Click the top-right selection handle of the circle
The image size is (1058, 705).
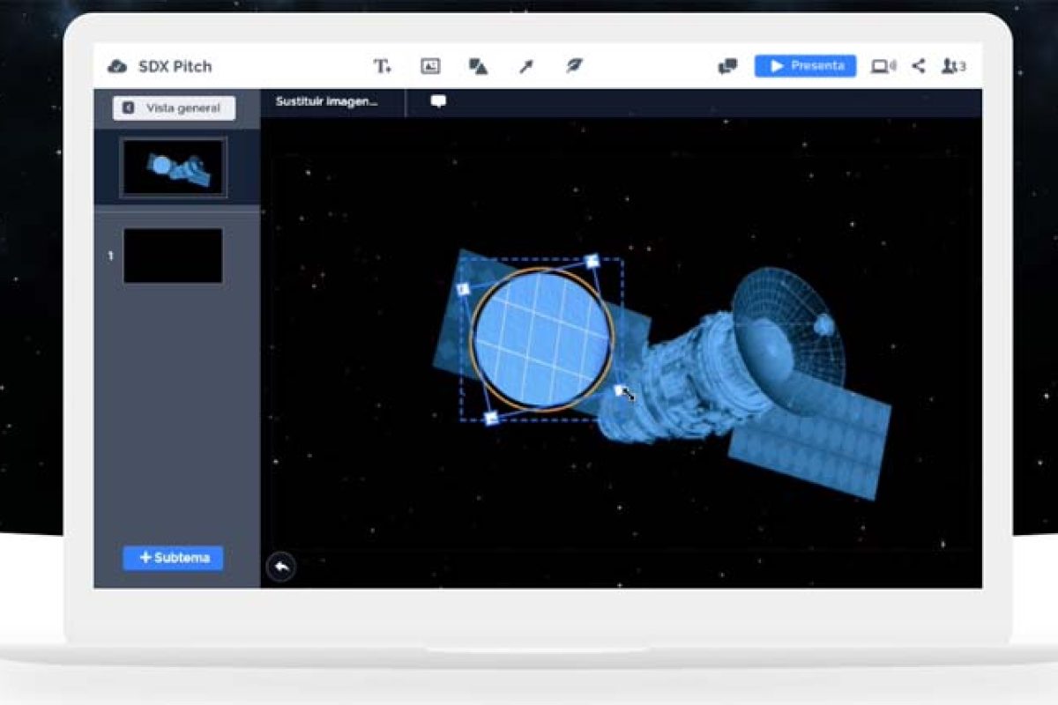592,261
